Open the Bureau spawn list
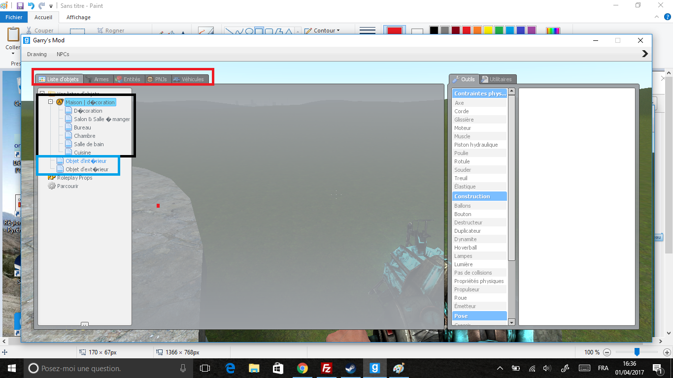 82,127
